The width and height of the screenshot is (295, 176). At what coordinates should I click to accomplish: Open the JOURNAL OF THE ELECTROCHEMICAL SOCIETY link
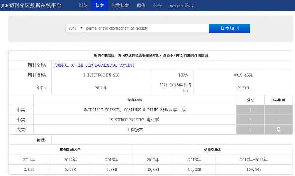point(94,65)
